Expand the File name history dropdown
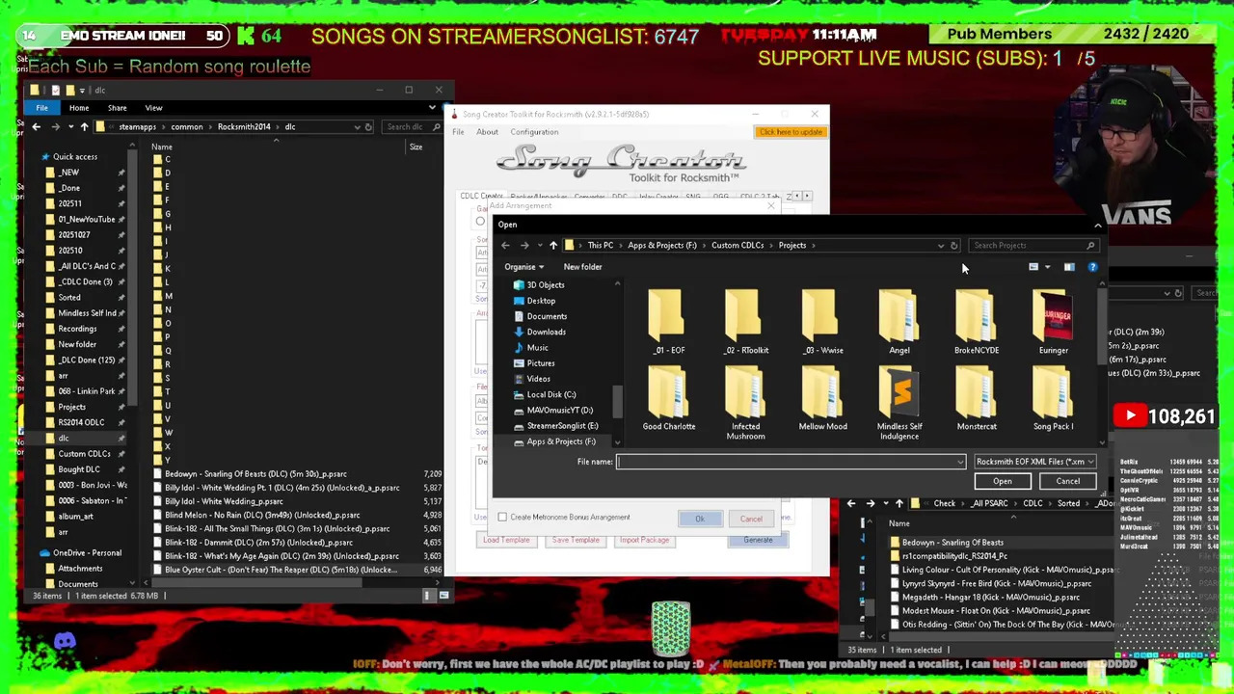Image resolution: width=1234 pixels, height=694 pixels. 959,463
